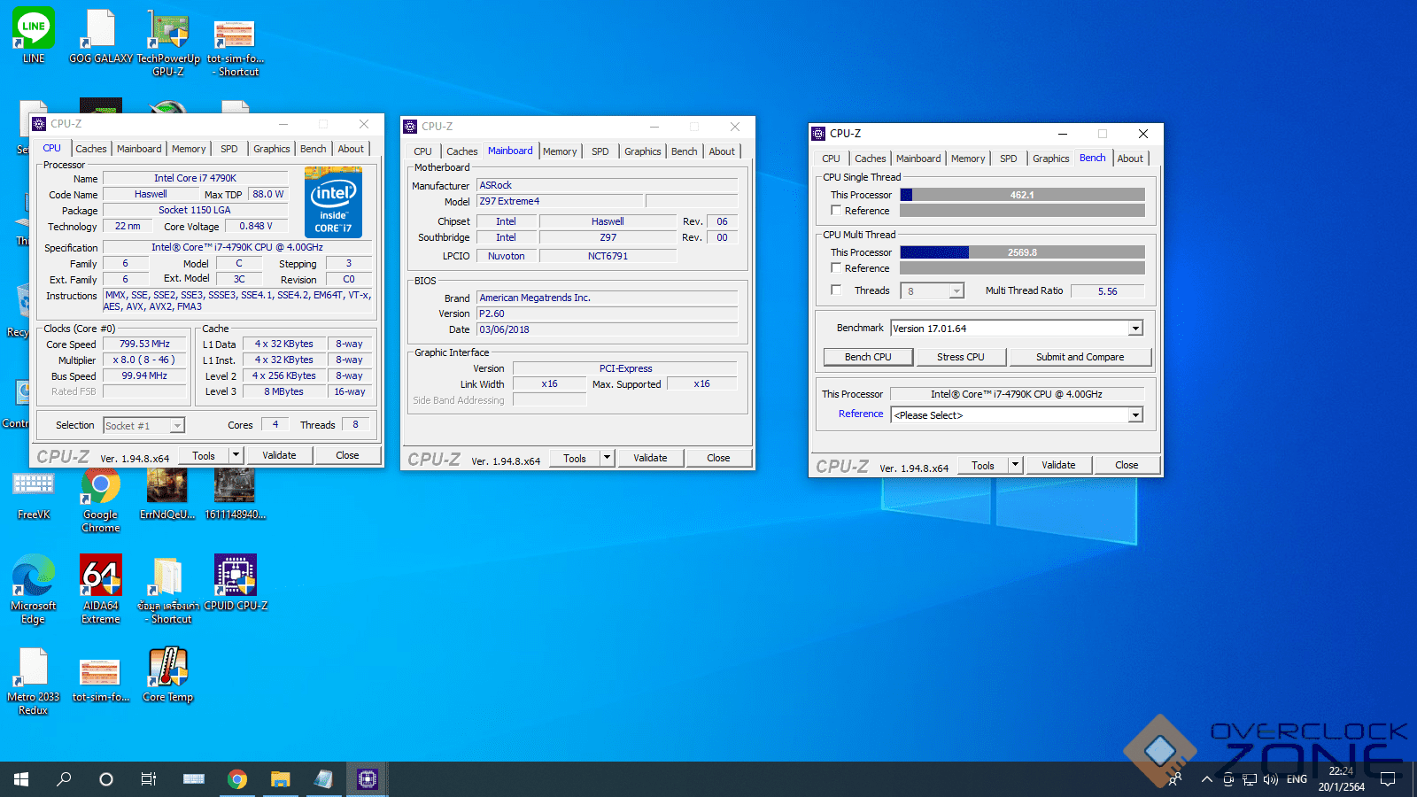
Task: Open the Reference processor 'Please Select' dropdown
Action: (1134, 415)
